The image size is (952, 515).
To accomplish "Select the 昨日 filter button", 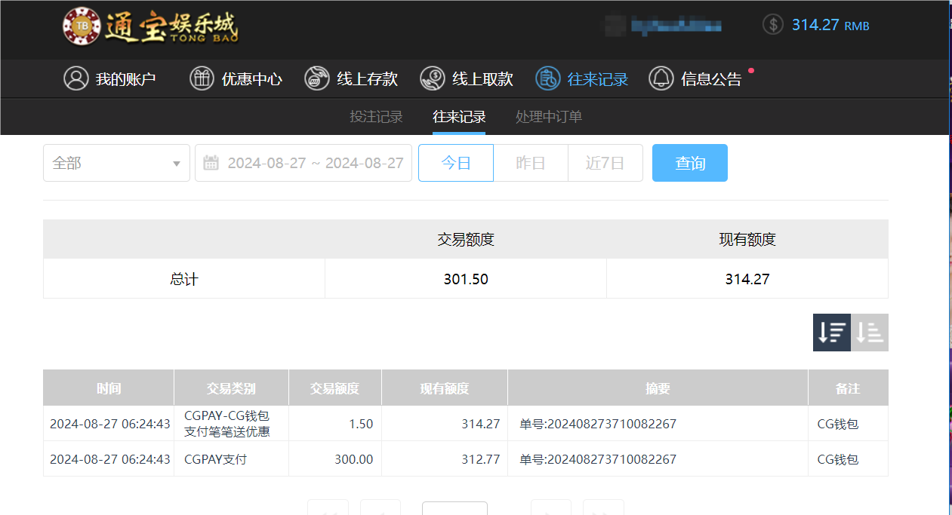I will click(x=530, y=163).
